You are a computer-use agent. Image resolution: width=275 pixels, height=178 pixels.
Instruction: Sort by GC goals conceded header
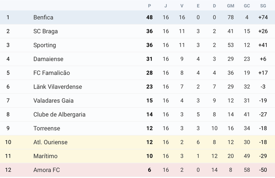click(247, 6)
